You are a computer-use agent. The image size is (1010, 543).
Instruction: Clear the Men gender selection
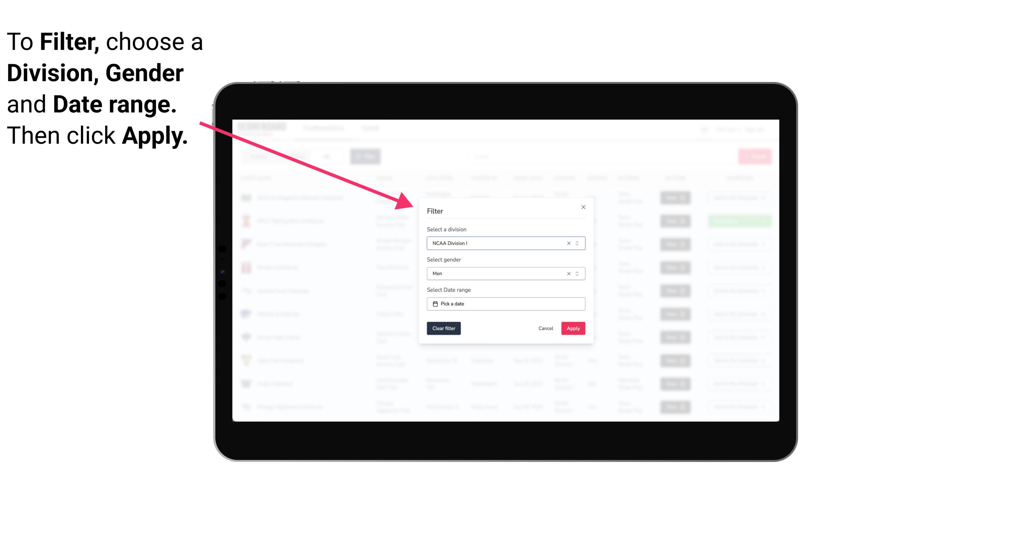tap(569, 273)
